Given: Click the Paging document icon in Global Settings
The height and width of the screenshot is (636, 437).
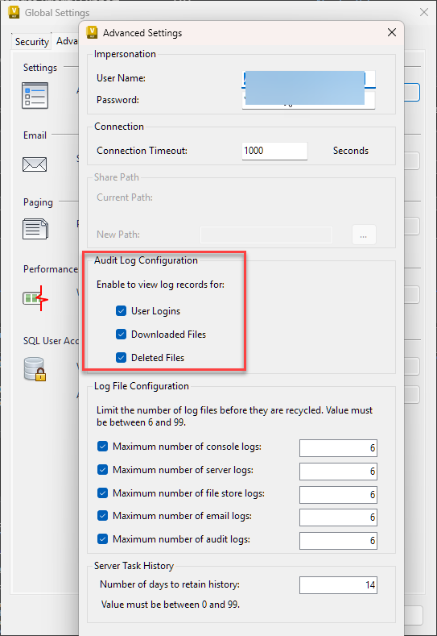Looking at the screenshot, I should 35,229.
